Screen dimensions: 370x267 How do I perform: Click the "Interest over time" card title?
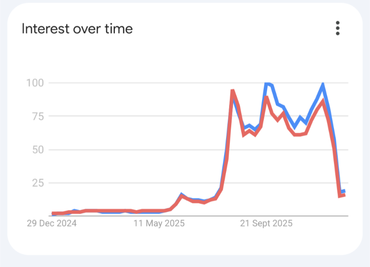click(77, 29)
